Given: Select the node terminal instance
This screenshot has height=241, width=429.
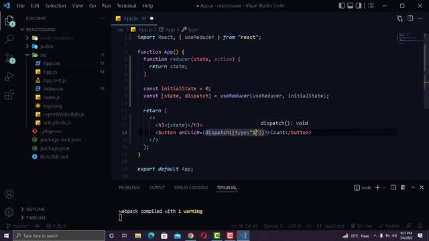Looking at the screenshot, I should pyautogui.click(x=363, y=187).
